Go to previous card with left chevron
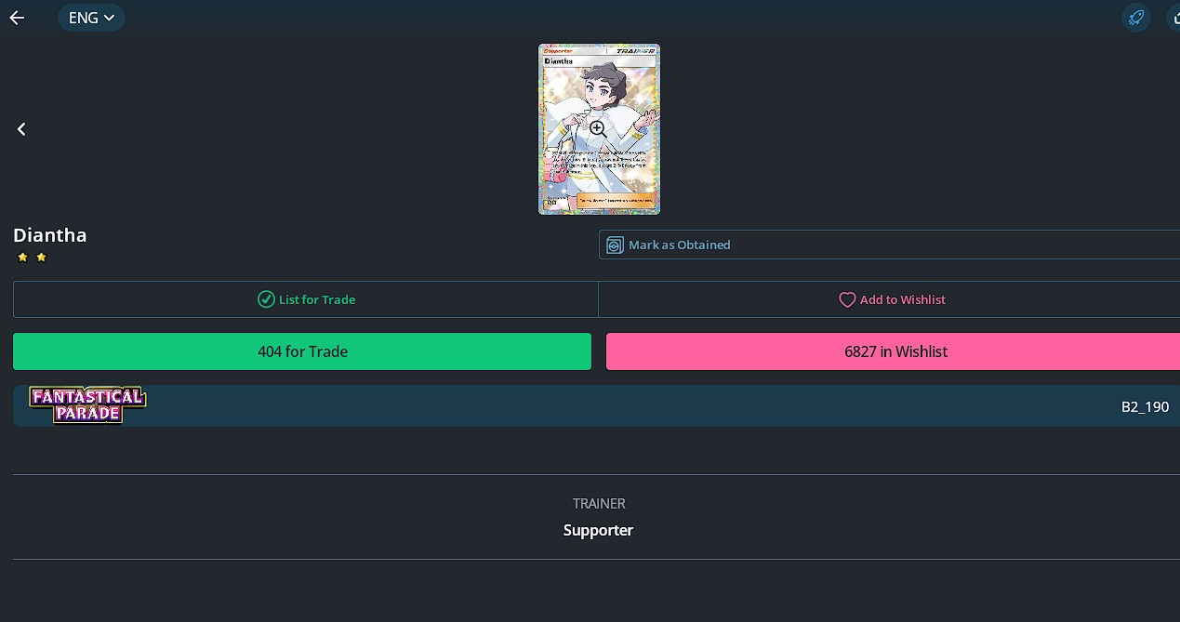This screenshot has width=1180, height=622. [x=21, y=129]
